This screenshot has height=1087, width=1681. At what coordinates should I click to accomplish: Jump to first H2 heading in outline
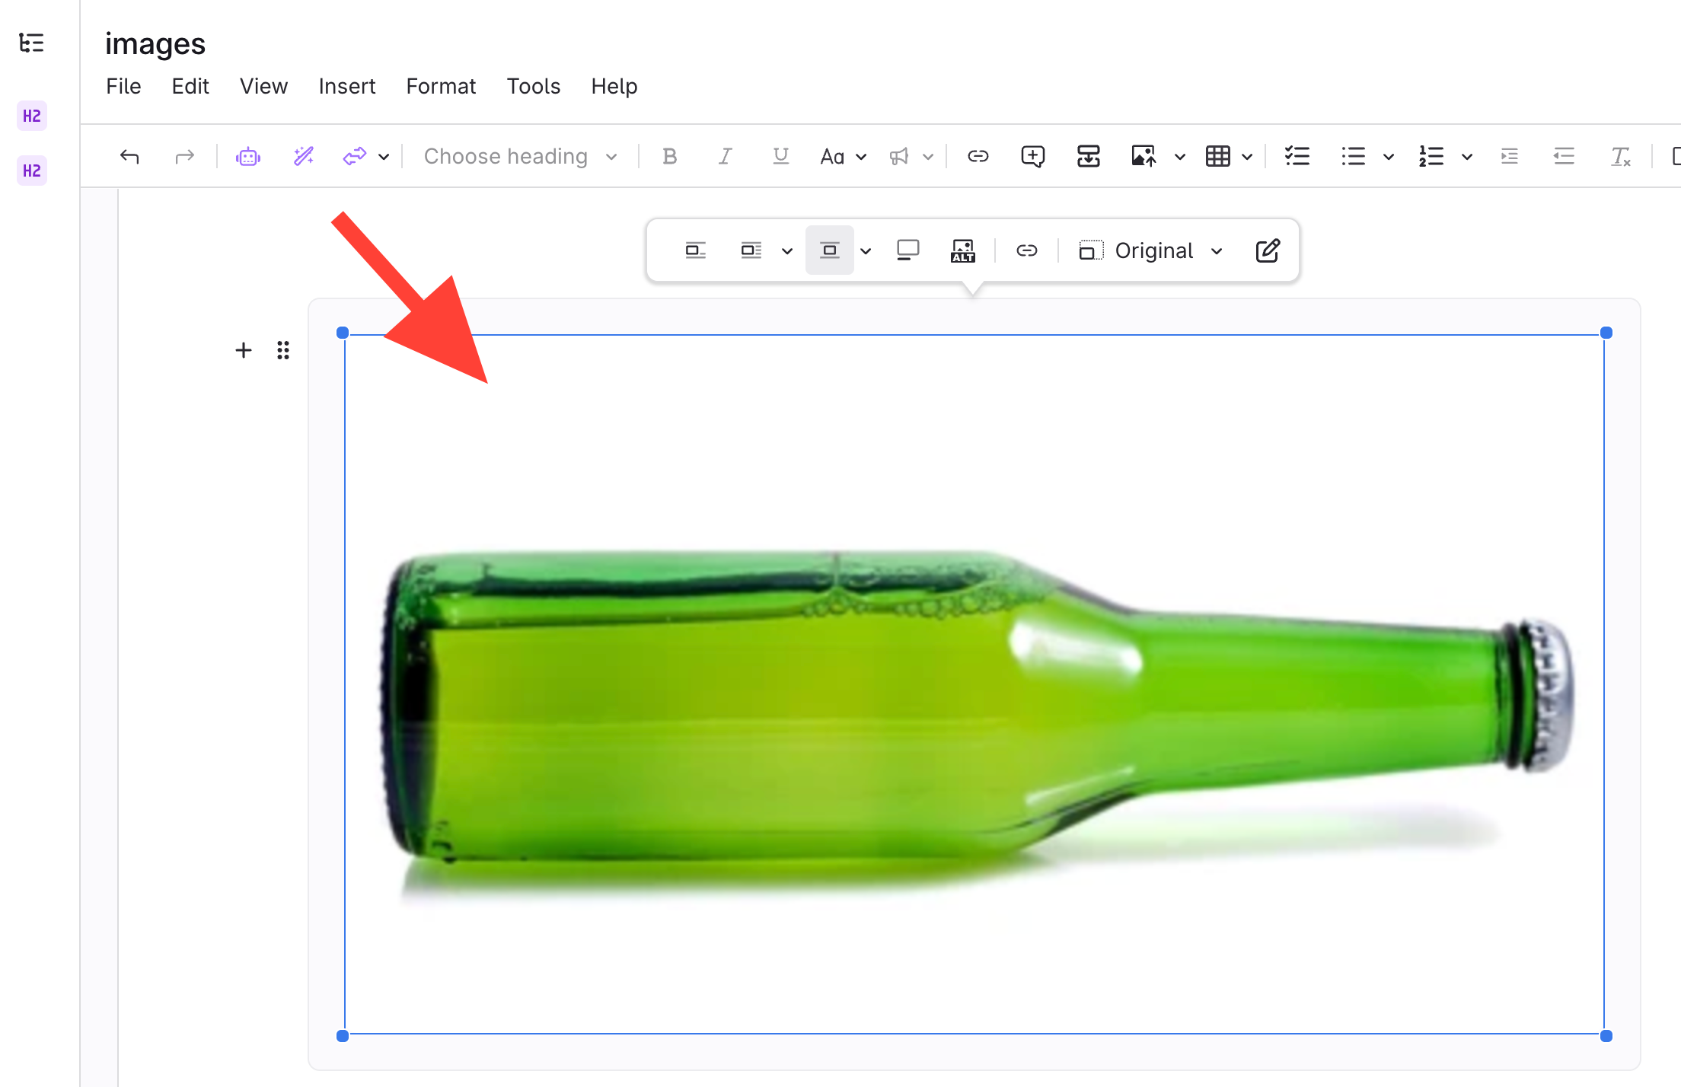32,116
